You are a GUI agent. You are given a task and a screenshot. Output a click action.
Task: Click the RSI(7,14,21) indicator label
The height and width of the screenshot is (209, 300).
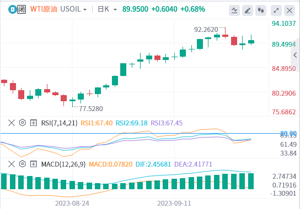(60, 123)
